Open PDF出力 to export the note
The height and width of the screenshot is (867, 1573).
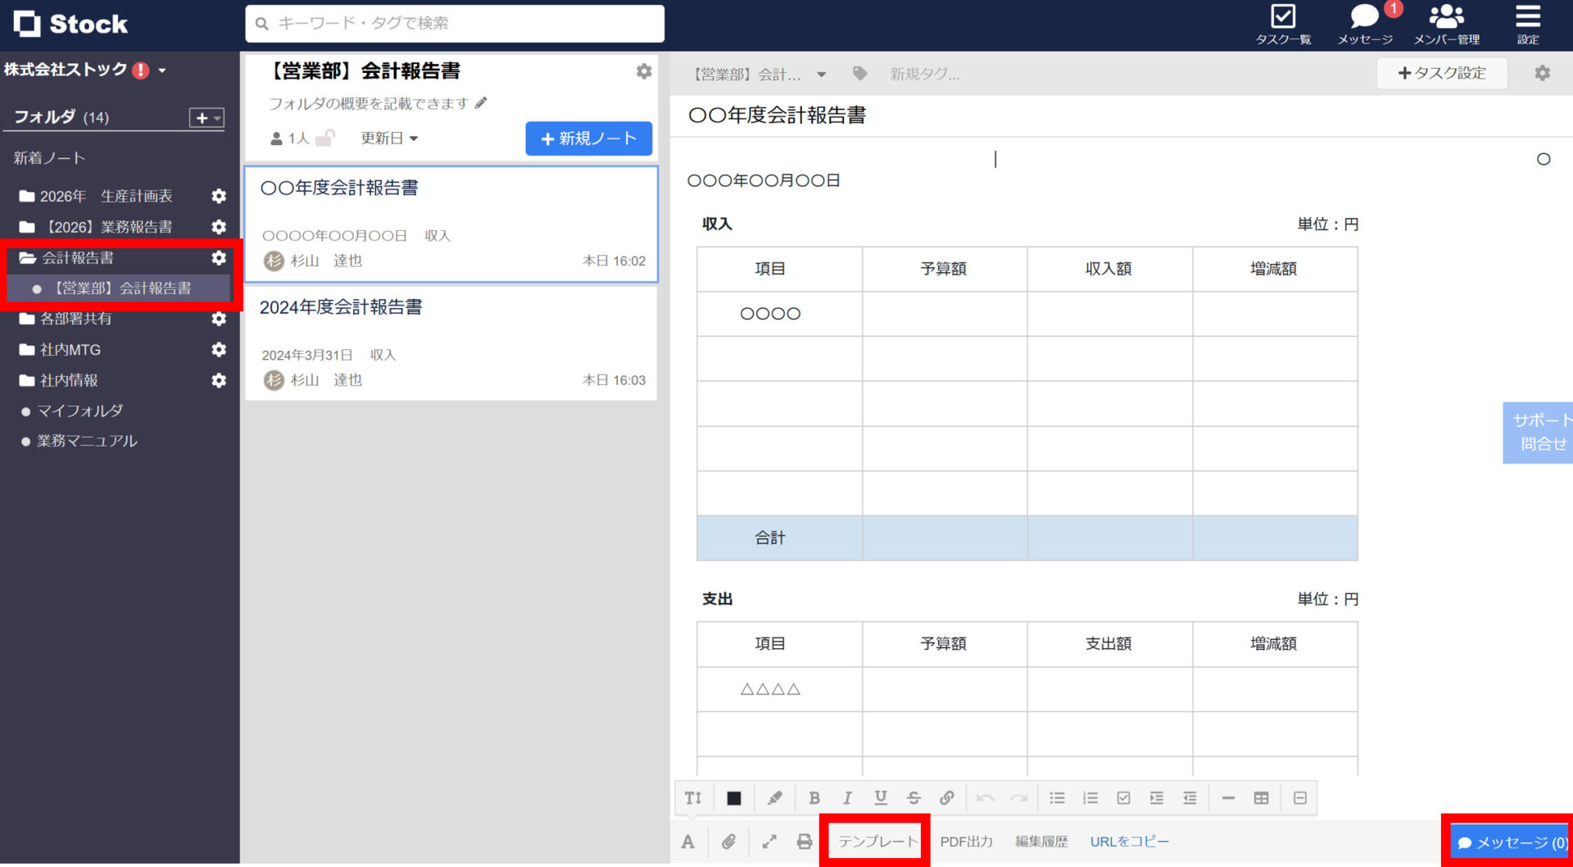pos(967,841)
